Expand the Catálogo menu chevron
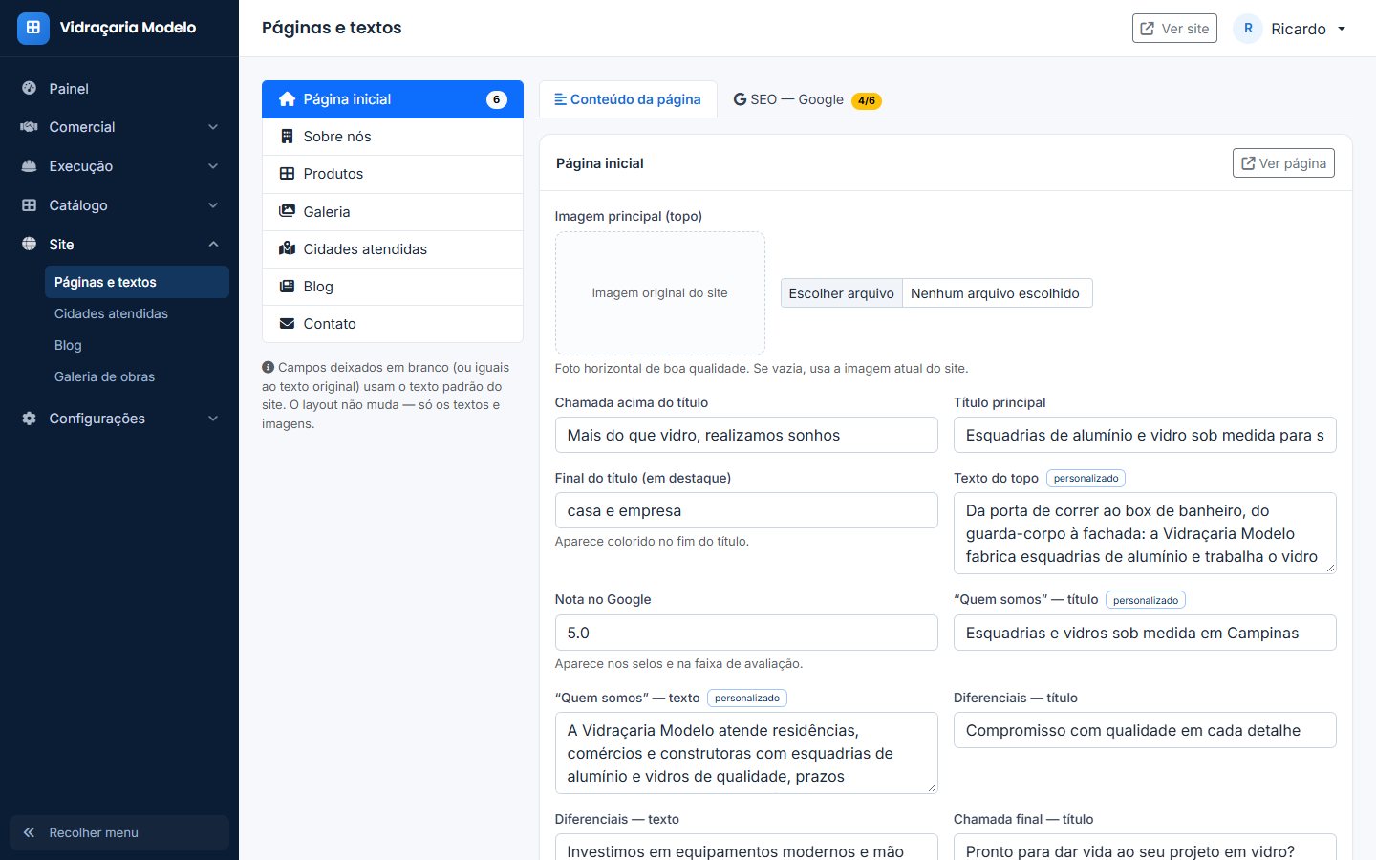The height and width of the screenshot is (860, 1376). point(213,205)
